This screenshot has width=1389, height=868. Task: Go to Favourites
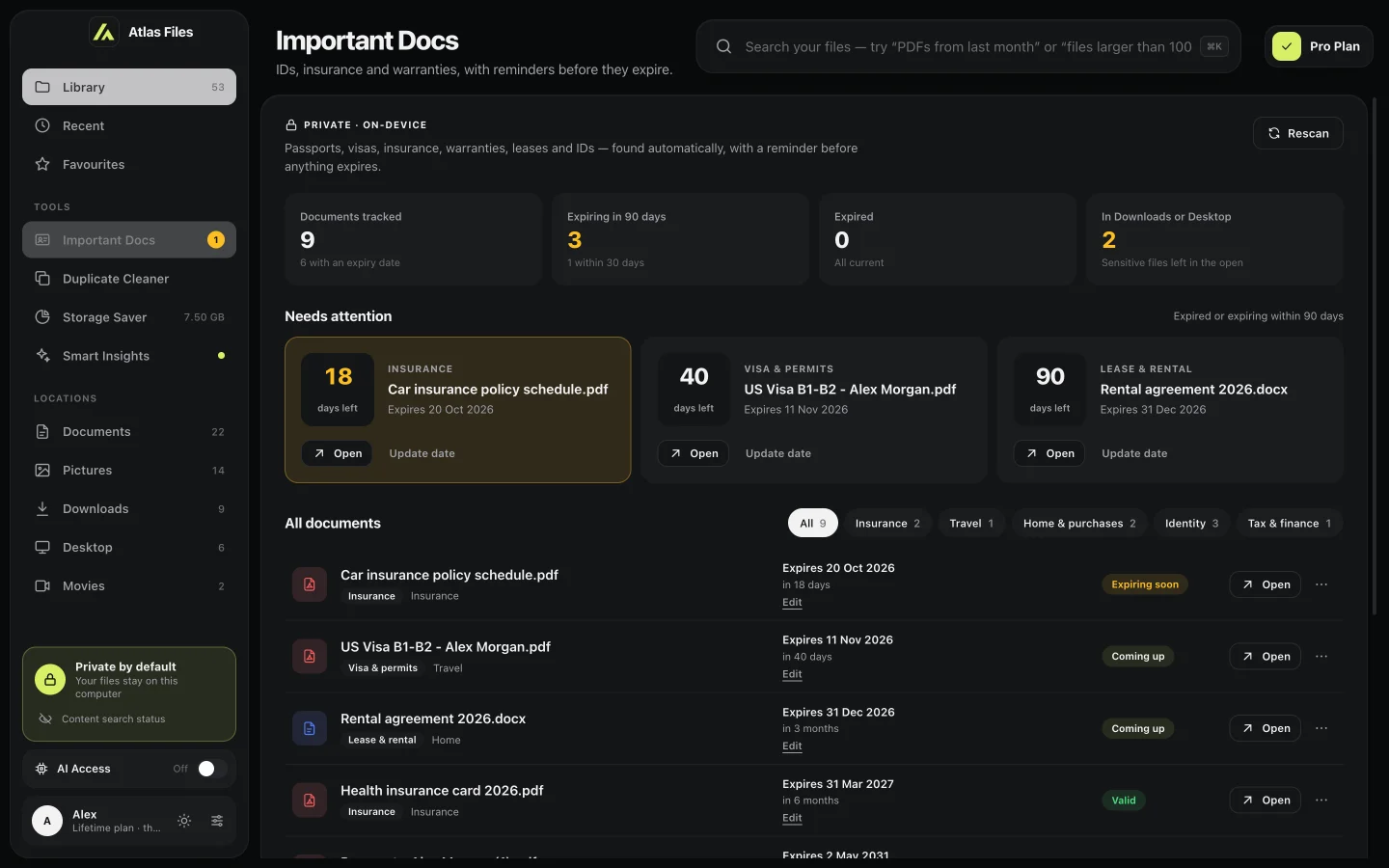coord(129,164)
